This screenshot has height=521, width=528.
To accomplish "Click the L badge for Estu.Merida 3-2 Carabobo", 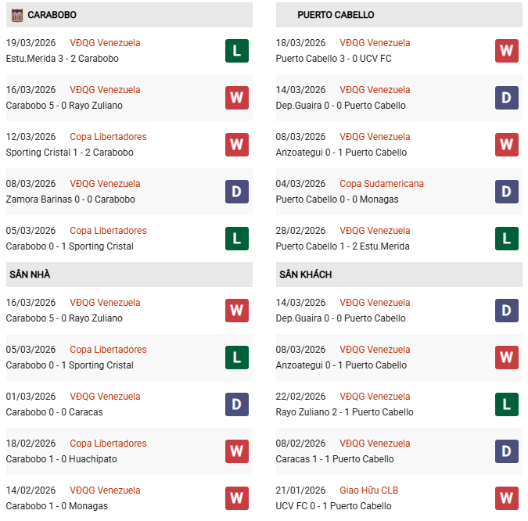I will pos(237,51).
